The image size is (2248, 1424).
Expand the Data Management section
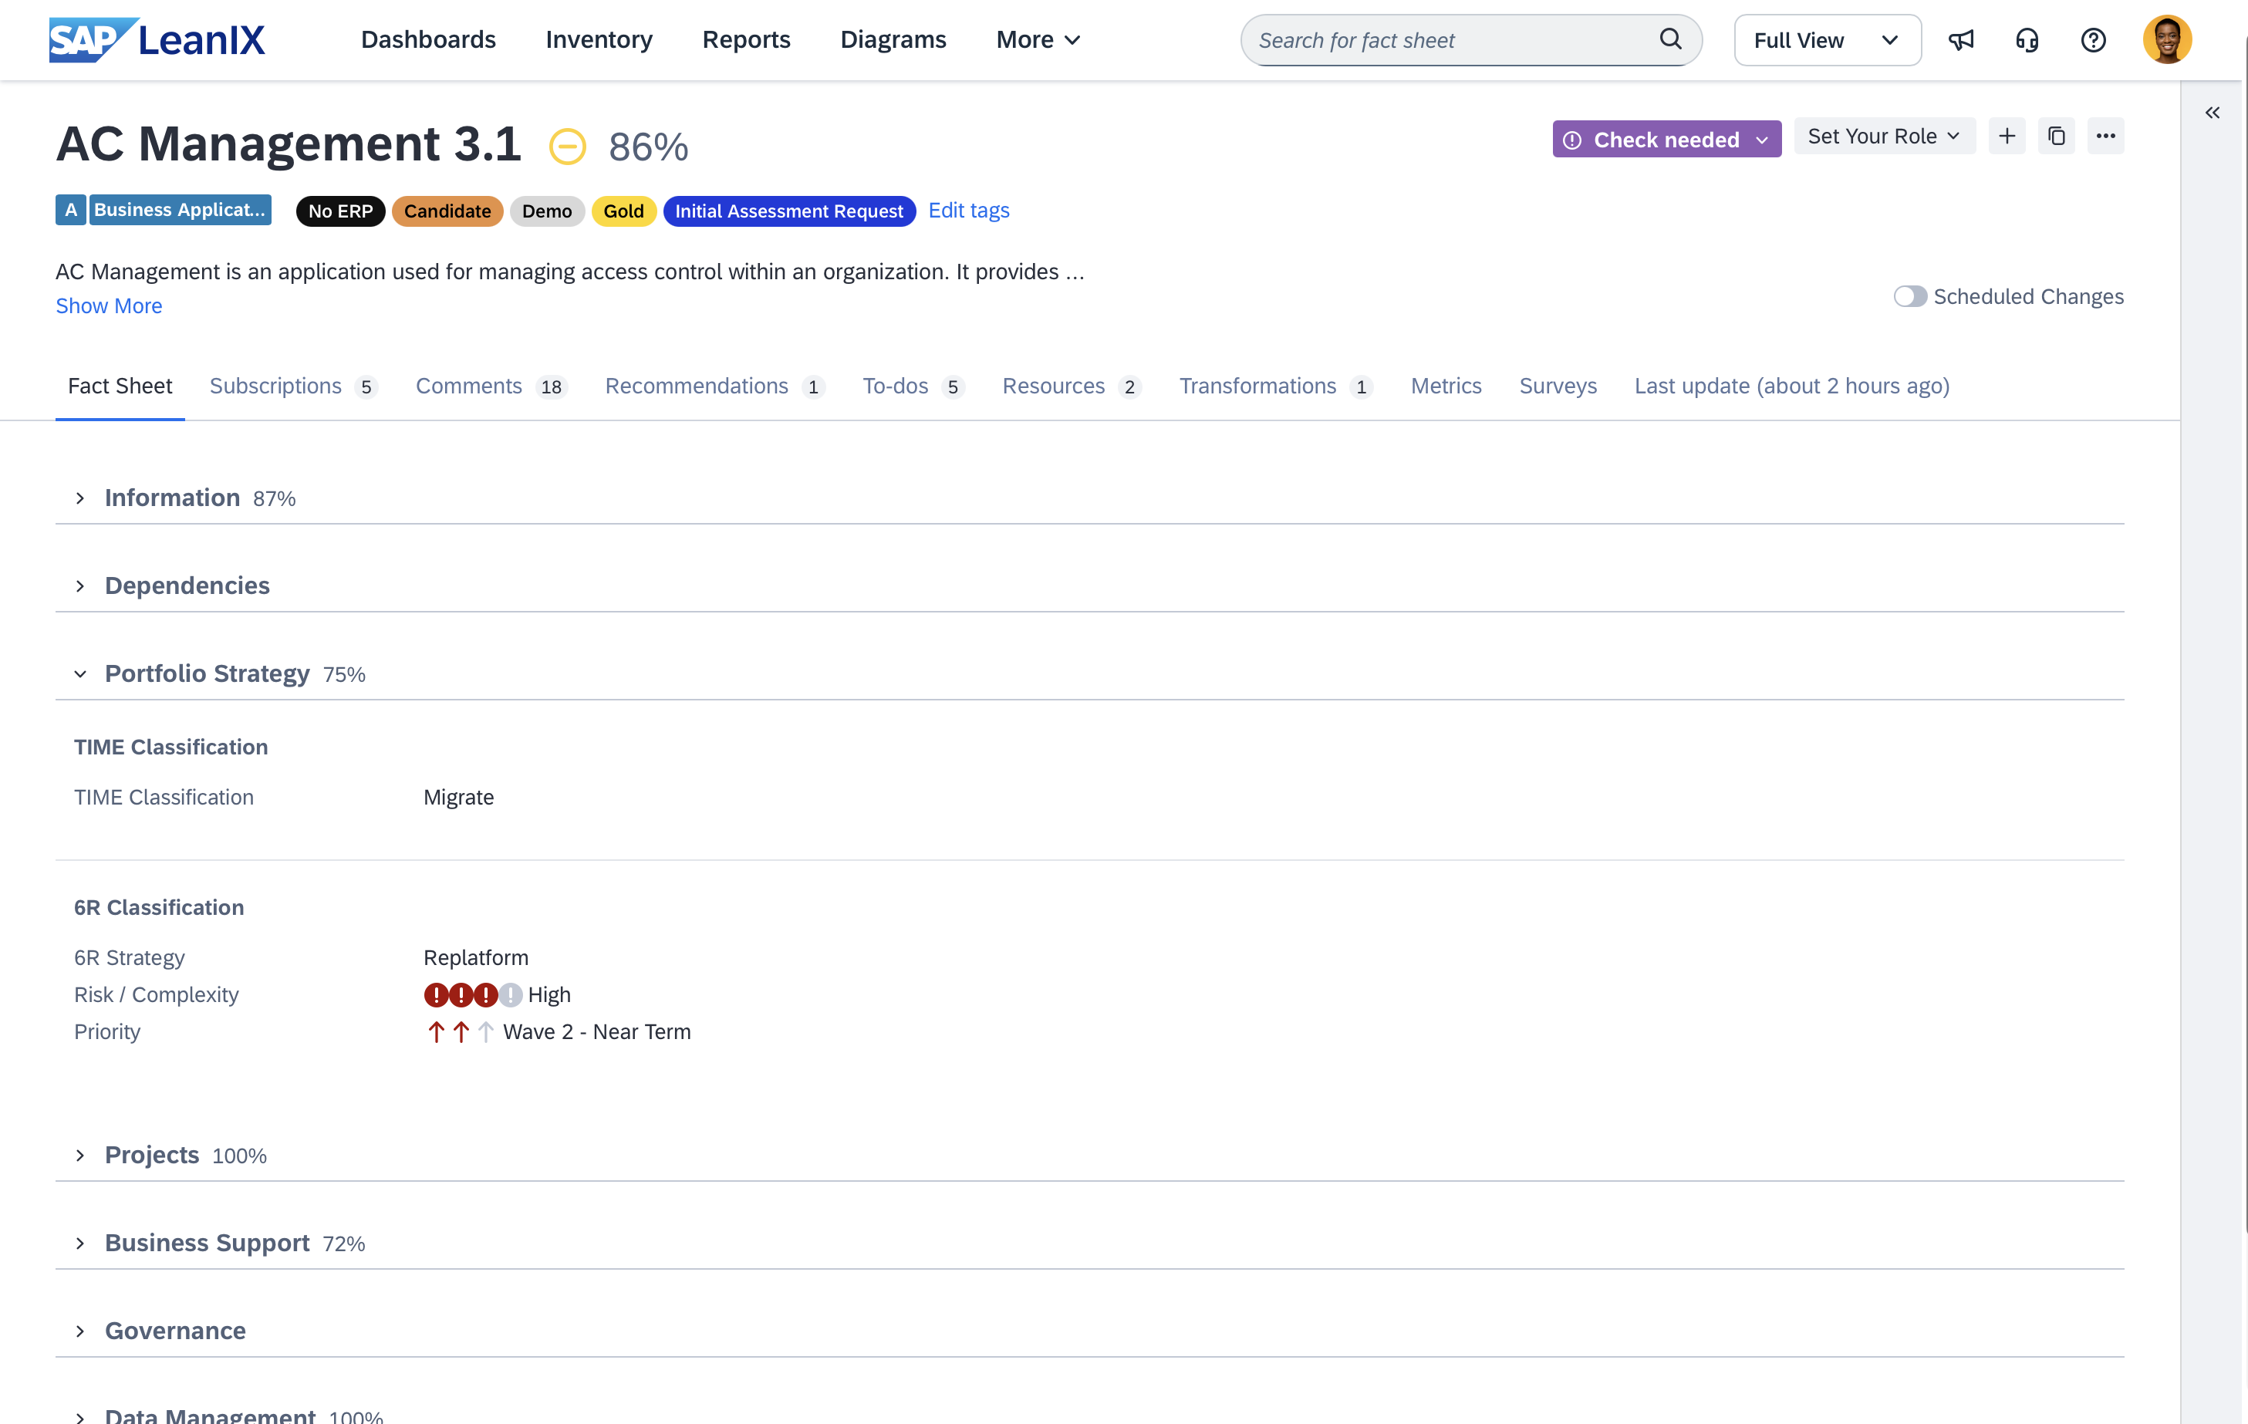tap(79, 1416)
